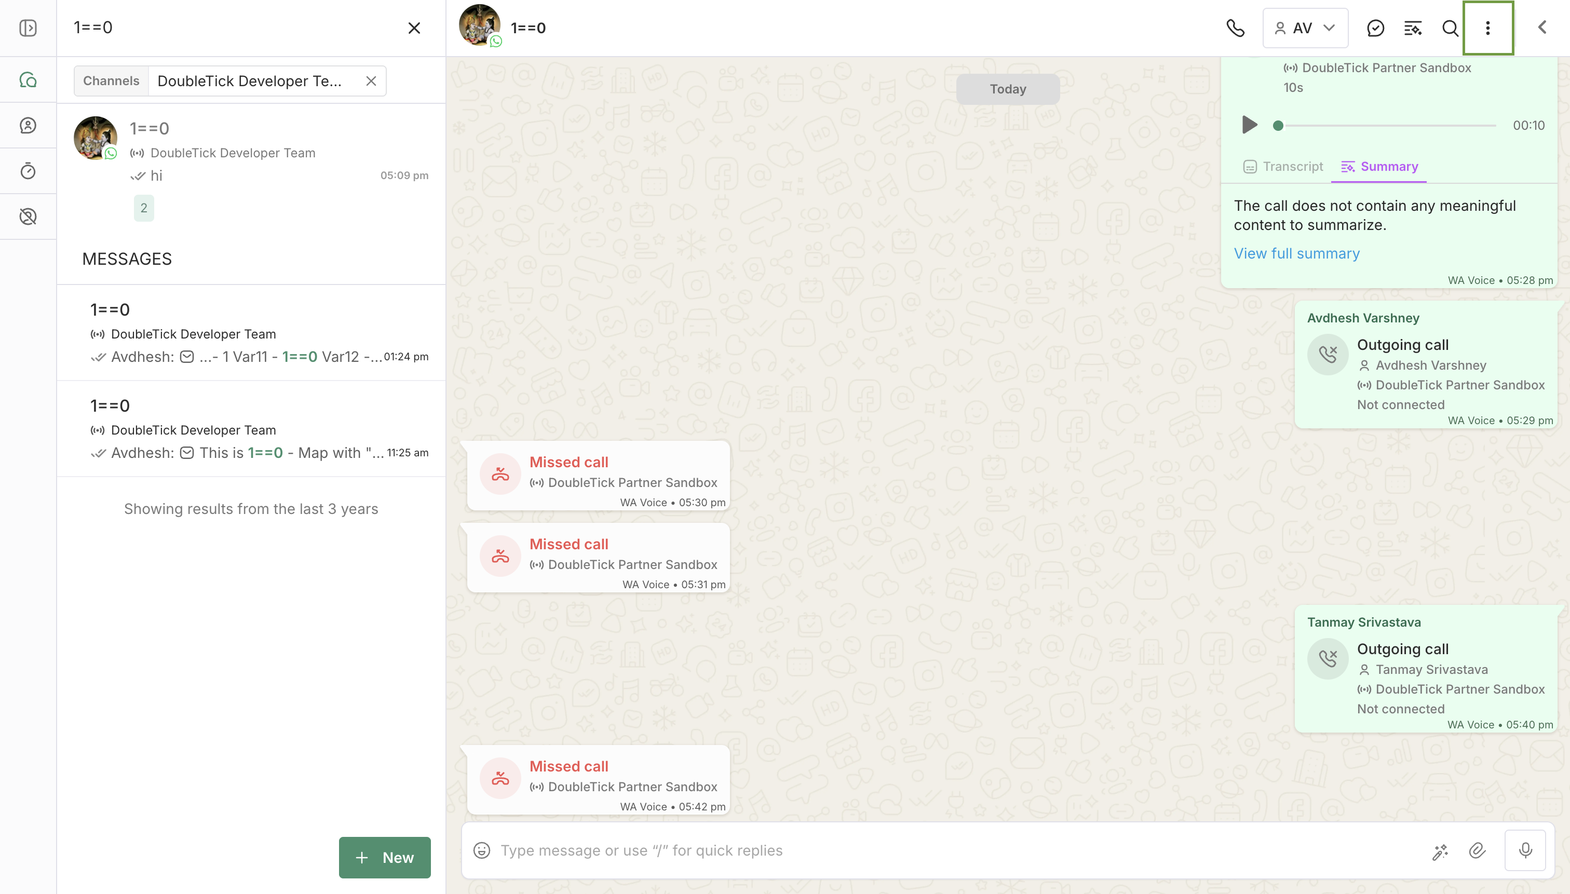
Task: Collapse the right panel with the chevron
Action: (1542, 28)
